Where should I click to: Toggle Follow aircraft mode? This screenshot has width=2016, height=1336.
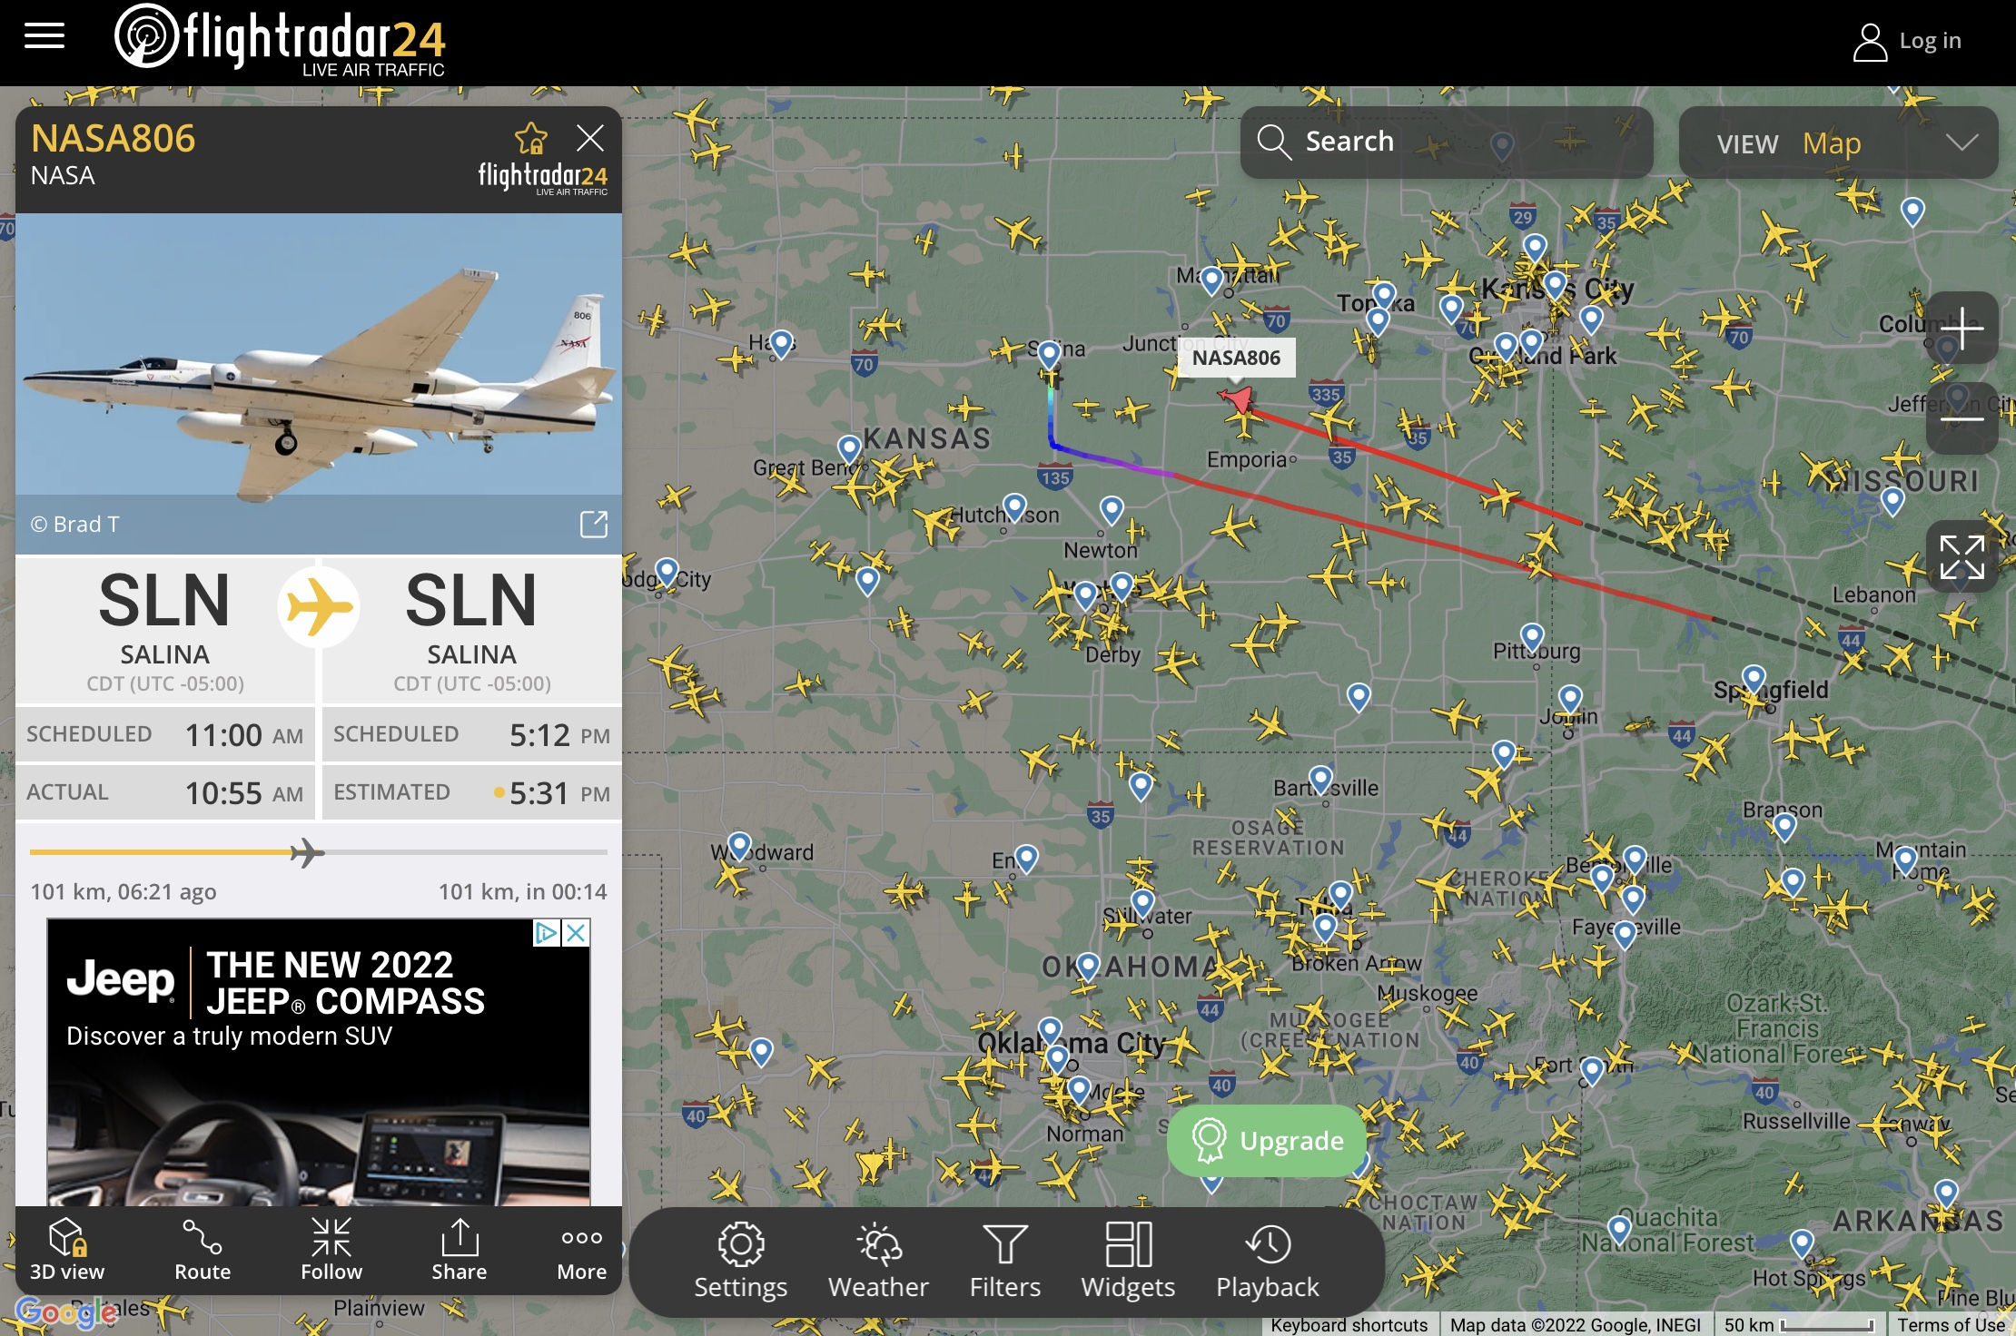[331, 1251]
